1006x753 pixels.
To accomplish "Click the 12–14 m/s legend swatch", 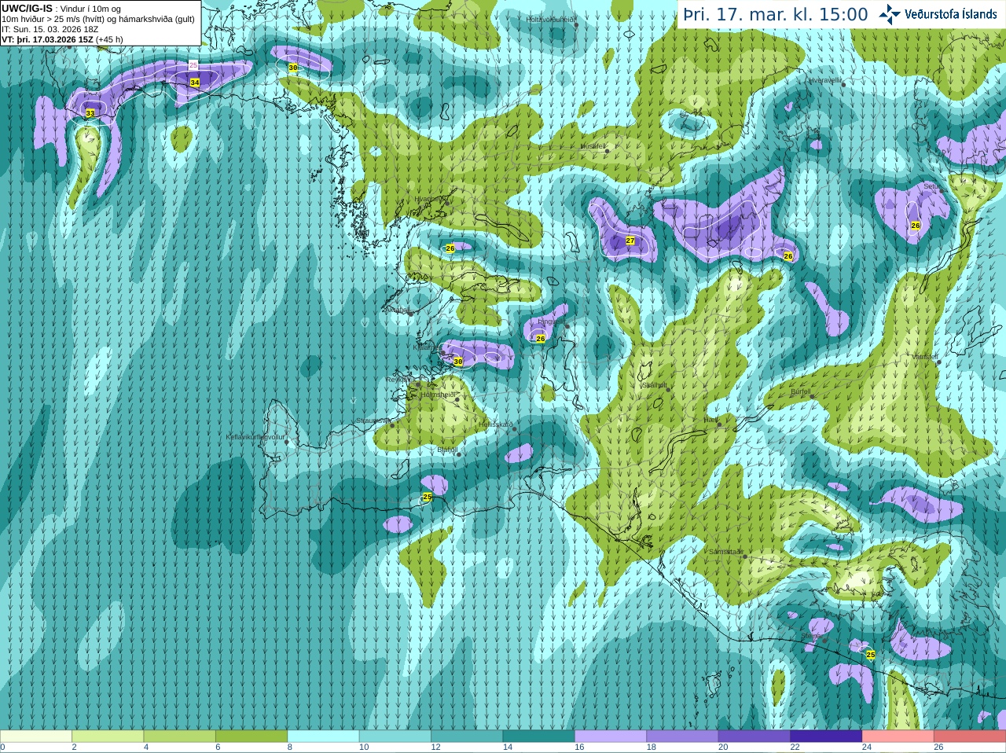I will (x=468, y=736).
